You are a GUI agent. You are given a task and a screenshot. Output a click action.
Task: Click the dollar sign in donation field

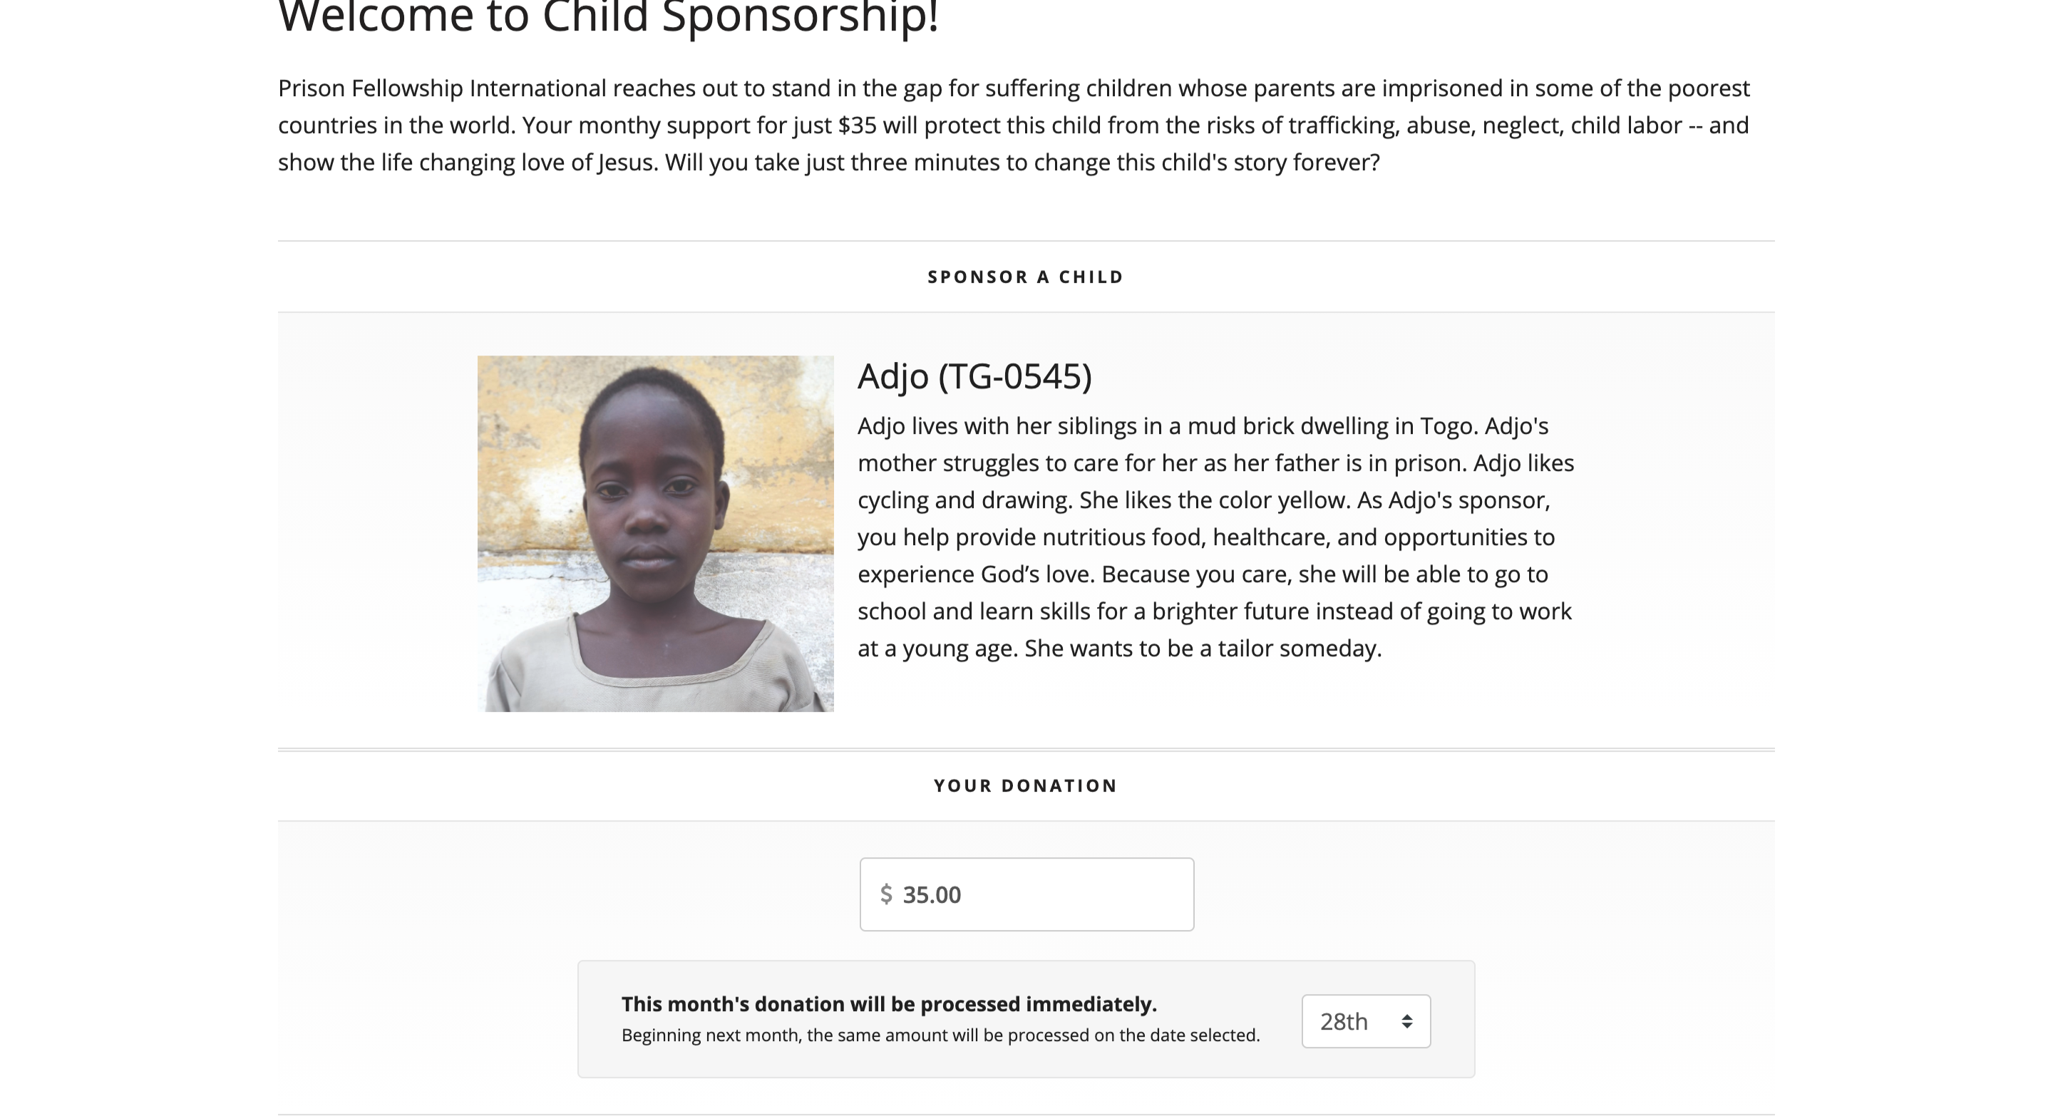[885, 894]
